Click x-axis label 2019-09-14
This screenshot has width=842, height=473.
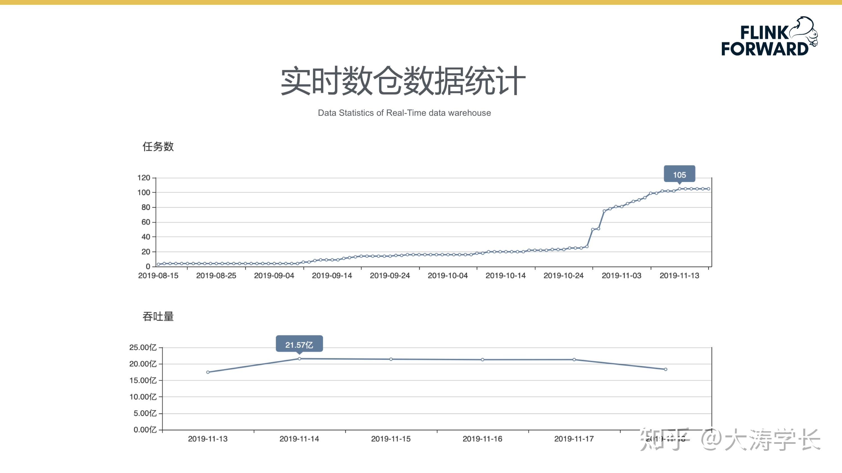tap(332, 276)
